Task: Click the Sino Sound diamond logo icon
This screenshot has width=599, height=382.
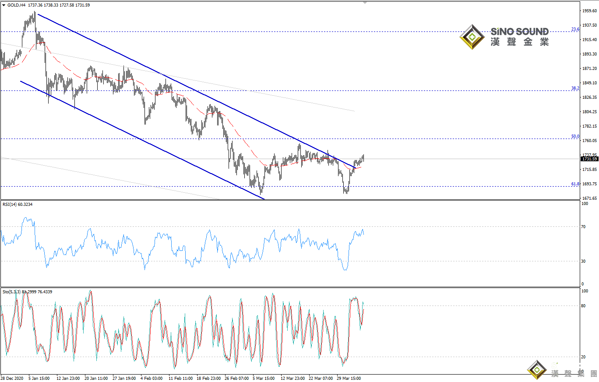Action: pyautogui.click(x=472, y=37)
